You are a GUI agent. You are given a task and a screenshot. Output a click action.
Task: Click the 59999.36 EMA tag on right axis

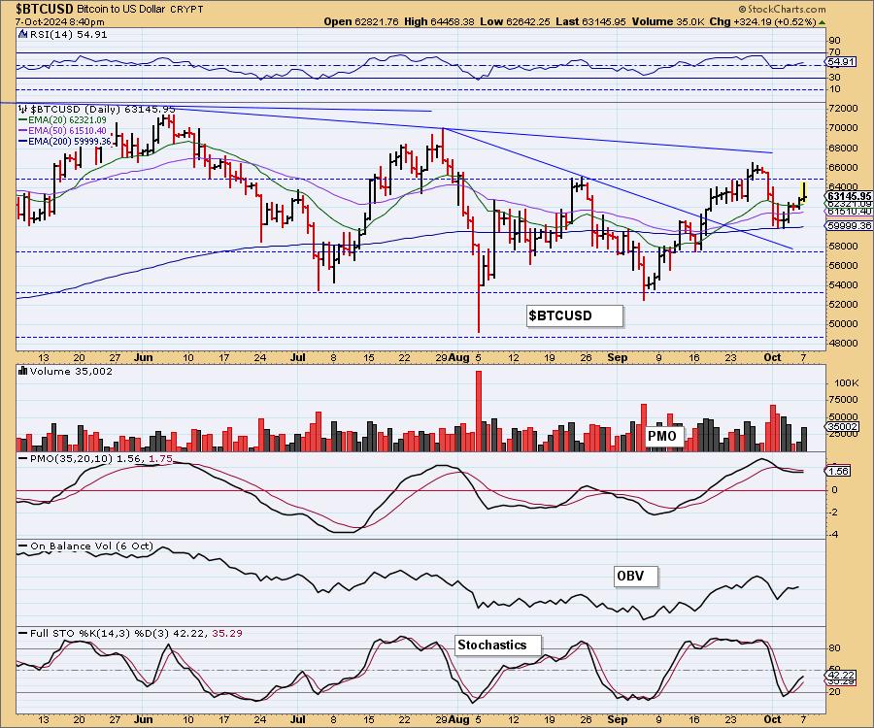[x=849, y=225]
